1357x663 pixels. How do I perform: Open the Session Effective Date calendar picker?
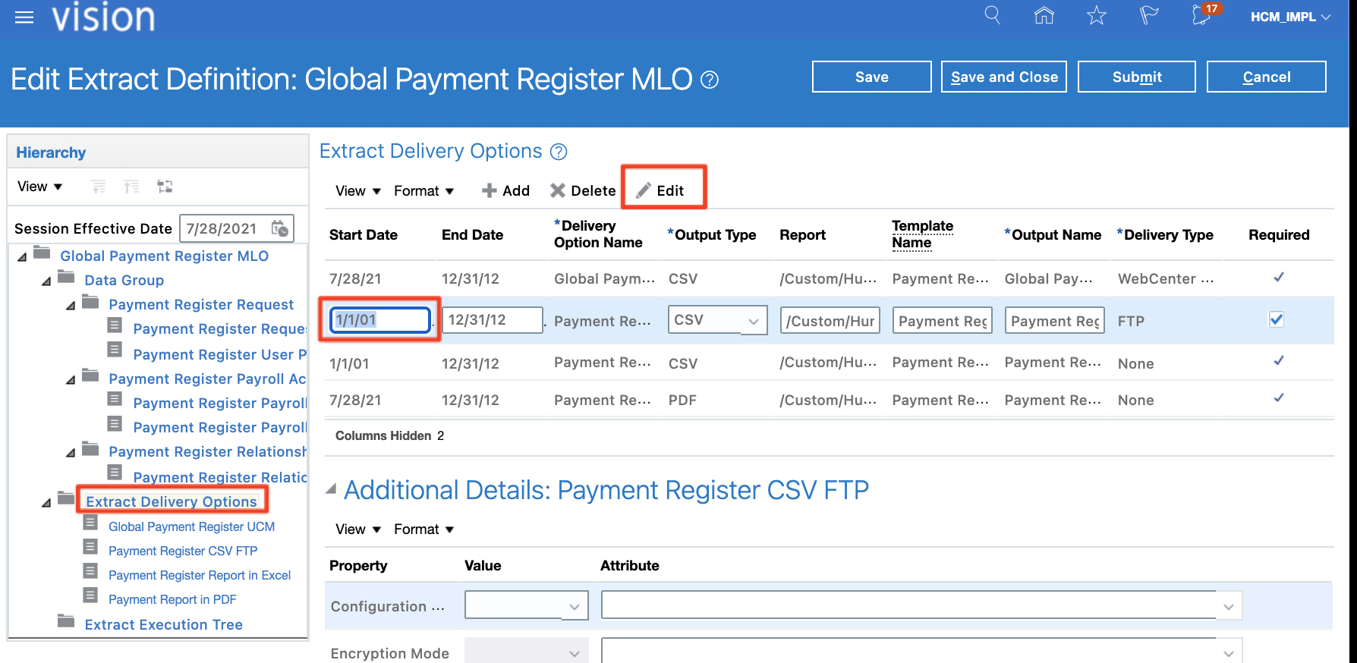280,228
